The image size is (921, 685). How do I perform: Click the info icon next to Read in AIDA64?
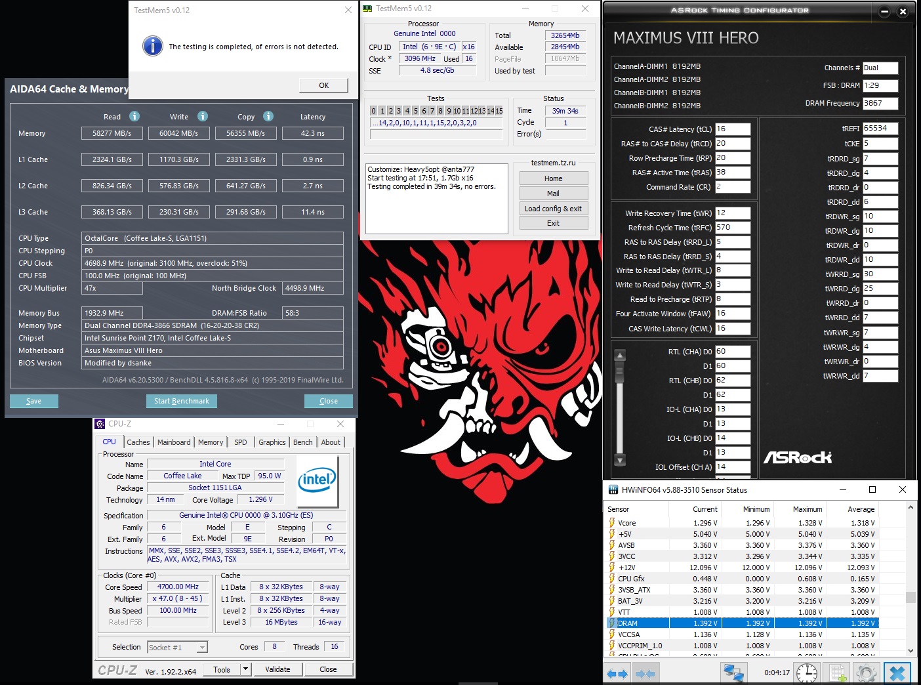coord(134,116)
